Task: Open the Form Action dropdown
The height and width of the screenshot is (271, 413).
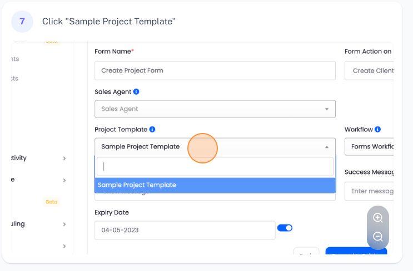Action: (x=370, y=70)
